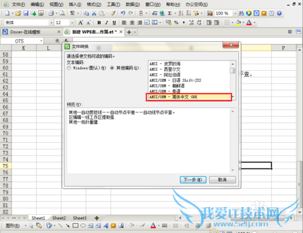
Task: Select ANSI - 阿拉伯语 encoding
Action: pyautogui.click(x=189, y=75)
